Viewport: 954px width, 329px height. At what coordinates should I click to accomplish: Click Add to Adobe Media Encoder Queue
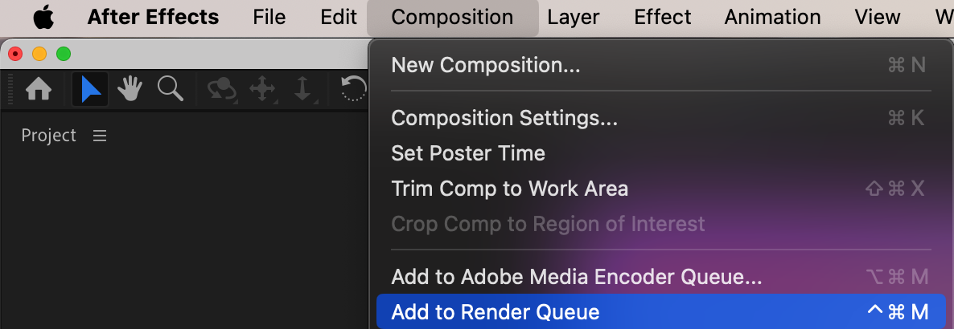[576, 277]
